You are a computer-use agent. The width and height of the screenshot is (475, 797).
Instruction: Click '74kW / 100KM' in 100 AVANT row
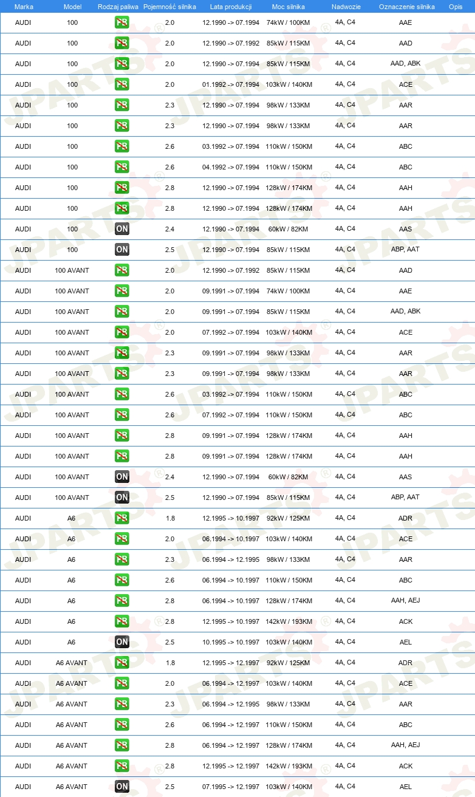[289, 291]
